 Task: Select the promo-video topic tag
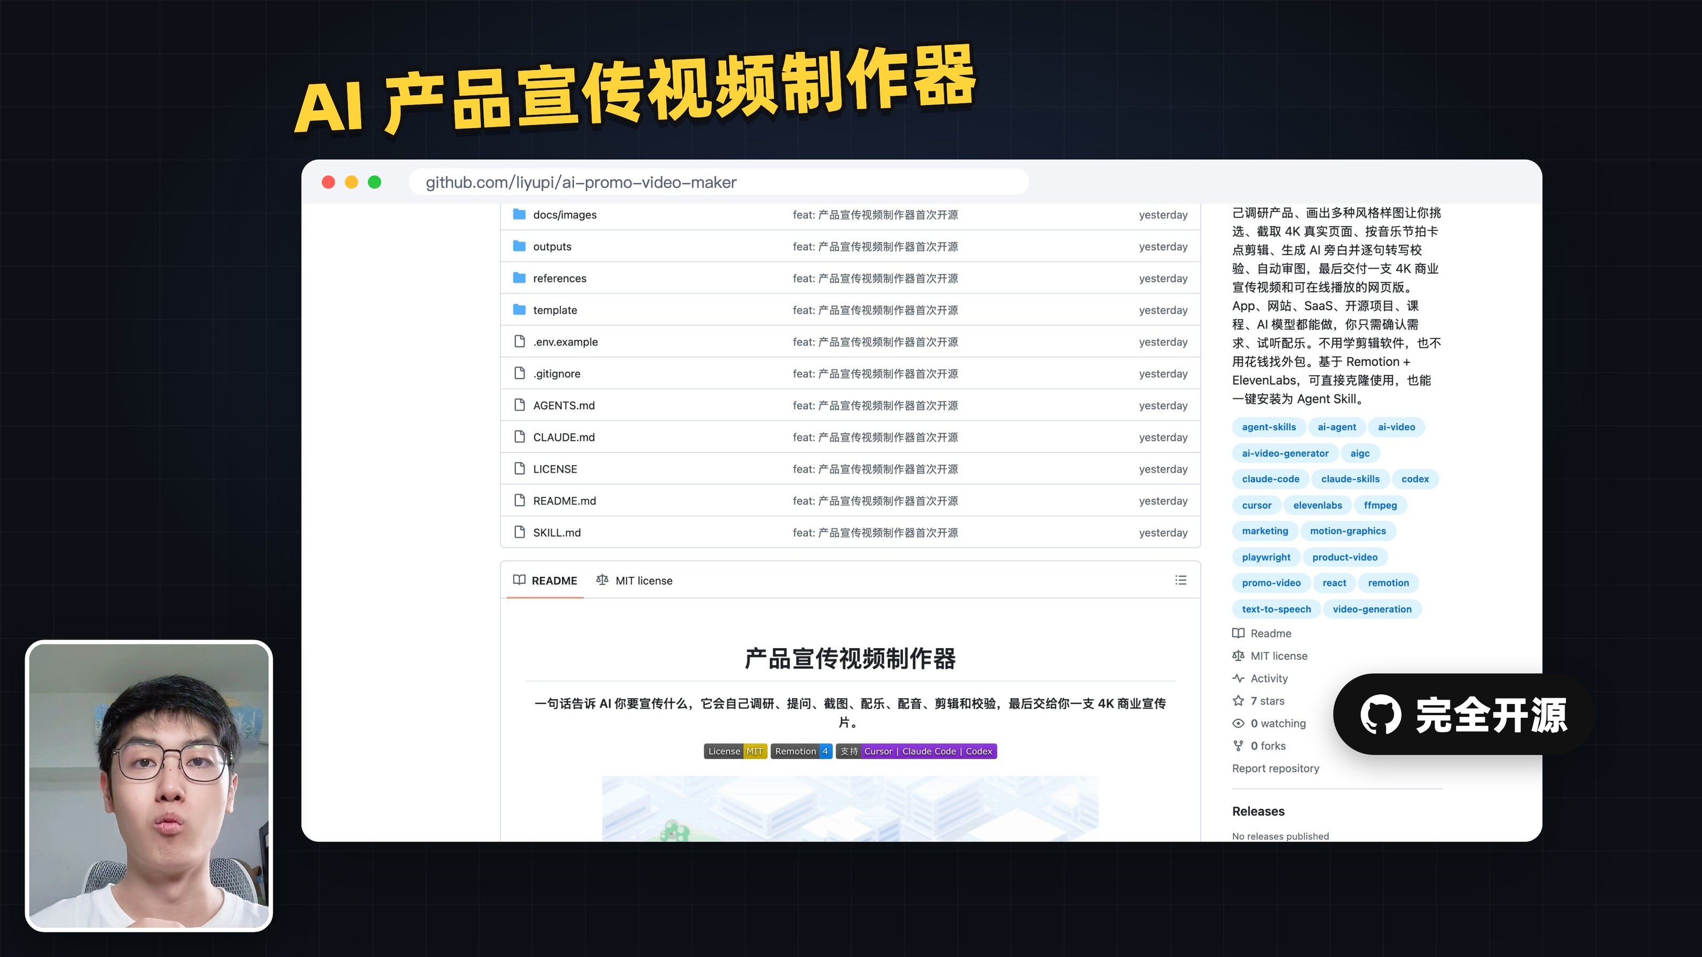(x=1271, y=583)
